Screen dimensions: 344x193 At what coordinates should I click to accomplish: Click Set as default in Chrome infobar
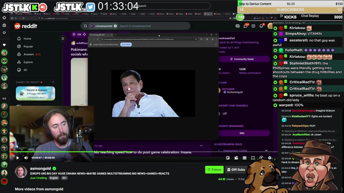(x=126, y=44)
